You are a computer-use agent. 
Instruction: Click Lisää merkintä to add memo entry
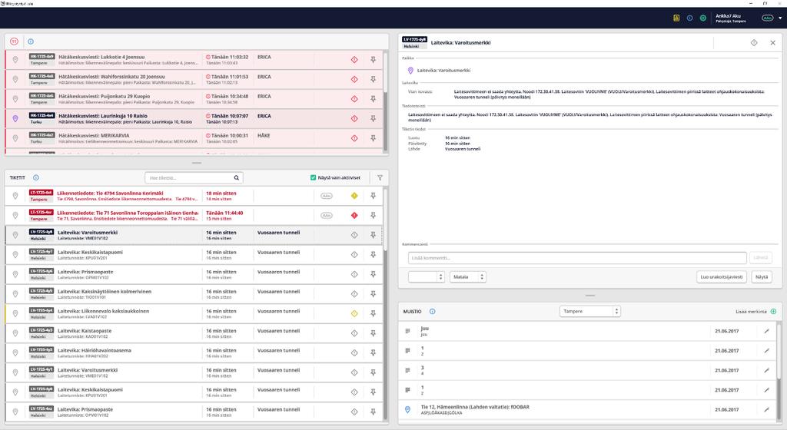tap(755, 311)
